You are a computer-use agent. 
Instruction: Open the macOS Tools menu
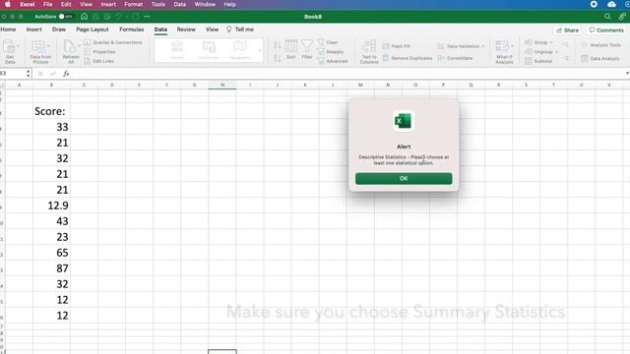tap(157, 4)
